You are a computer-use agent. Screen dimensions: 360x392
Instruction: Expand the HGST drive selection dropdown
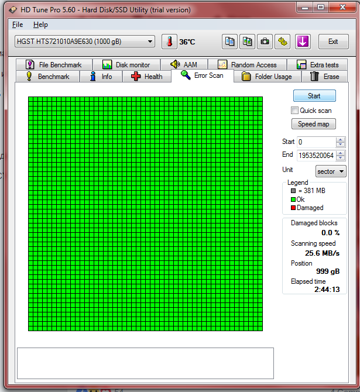[x=85, y=42]
